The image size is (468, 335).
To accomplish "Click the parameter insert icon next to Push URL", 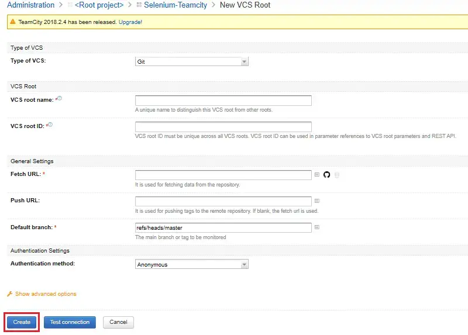I will point(317,201).
